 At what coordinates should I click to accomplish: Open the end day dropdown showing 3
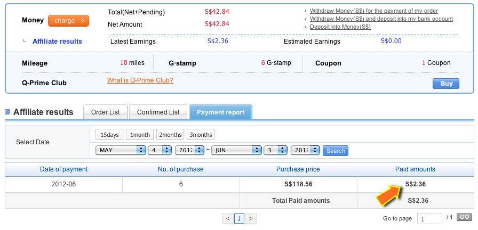pyautogui.click(x=276, y=150)
